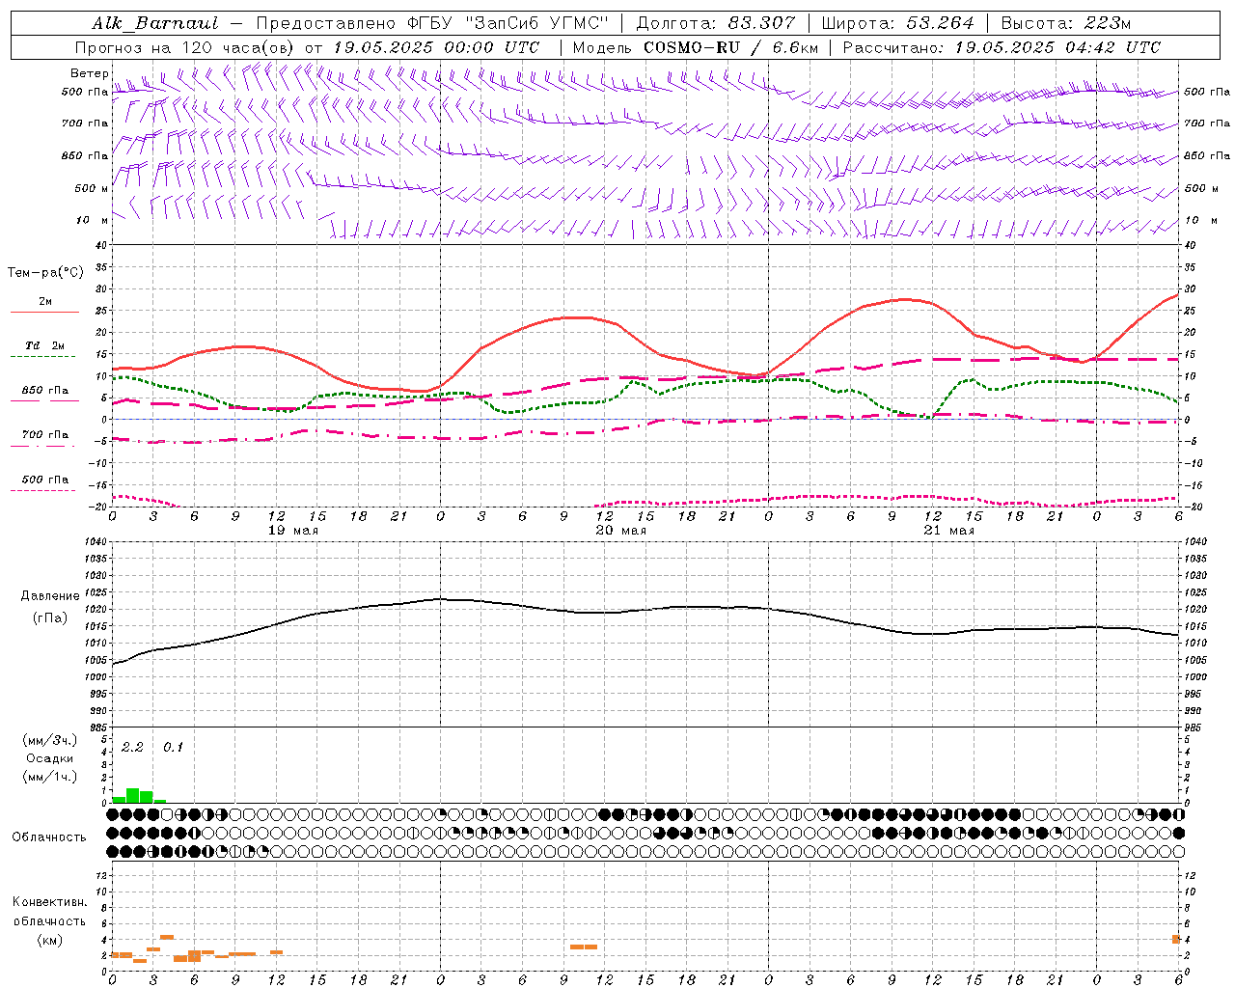Click the '20 мая' date label
Image resolution: width=1235 pixels, height=988 pixels.
621,531
